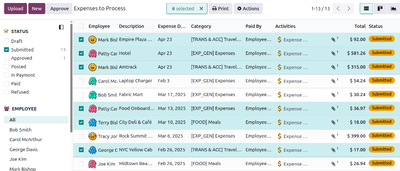Click Submitted badge on Hotel row

tap(382, 53)
